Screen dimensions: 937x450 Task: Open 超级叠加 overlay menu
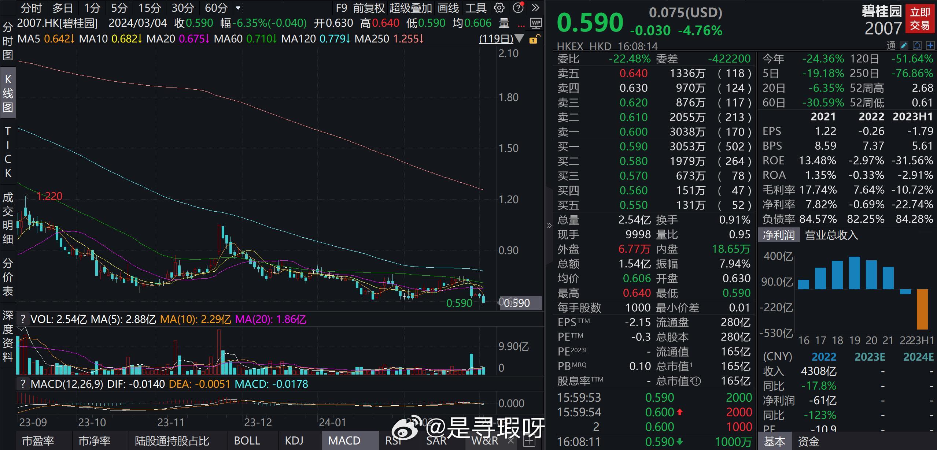tap(410, 8)
